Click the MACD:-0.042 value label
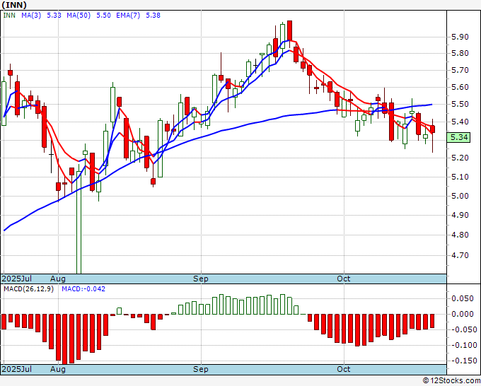Image resolution: width=481 pixels, height=386 pixels. [83, 289]
